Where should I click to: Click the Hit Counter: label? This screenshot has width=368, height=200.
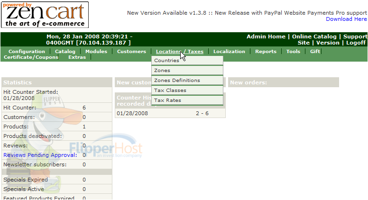tap(20, 108)
